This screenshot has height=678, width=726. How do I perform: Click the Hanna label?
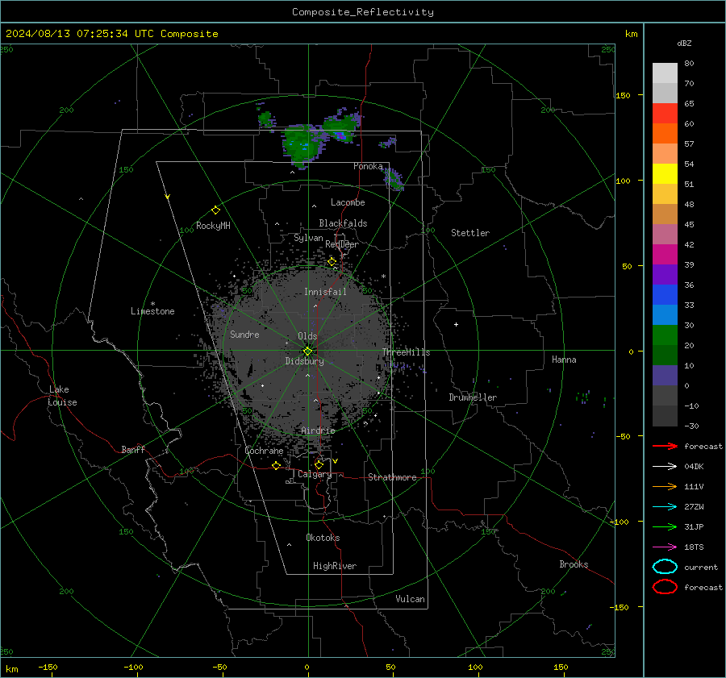point(564,360)
